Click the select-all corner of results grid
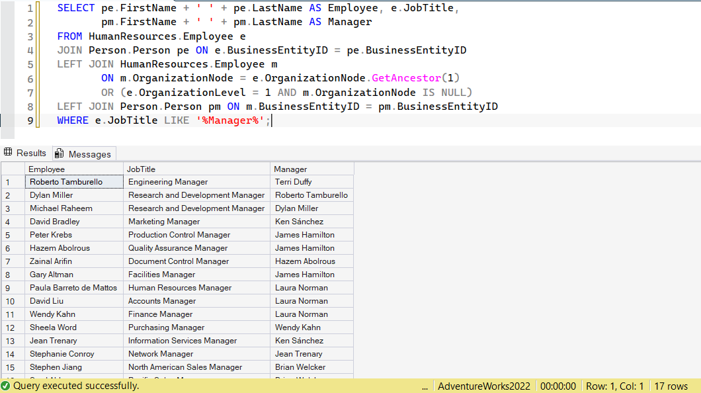Screen dimensions: 701x393 pos(13,169)
